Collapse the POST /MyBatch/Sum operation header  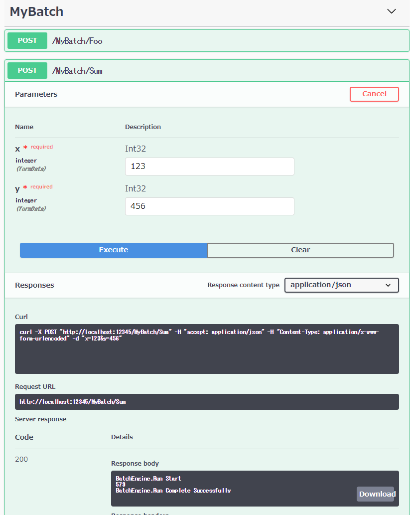tap(207, 71)
